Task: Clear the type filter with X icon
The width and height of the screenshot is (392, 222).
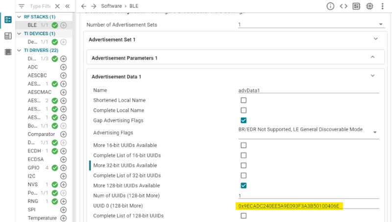Action: (57, 6)
